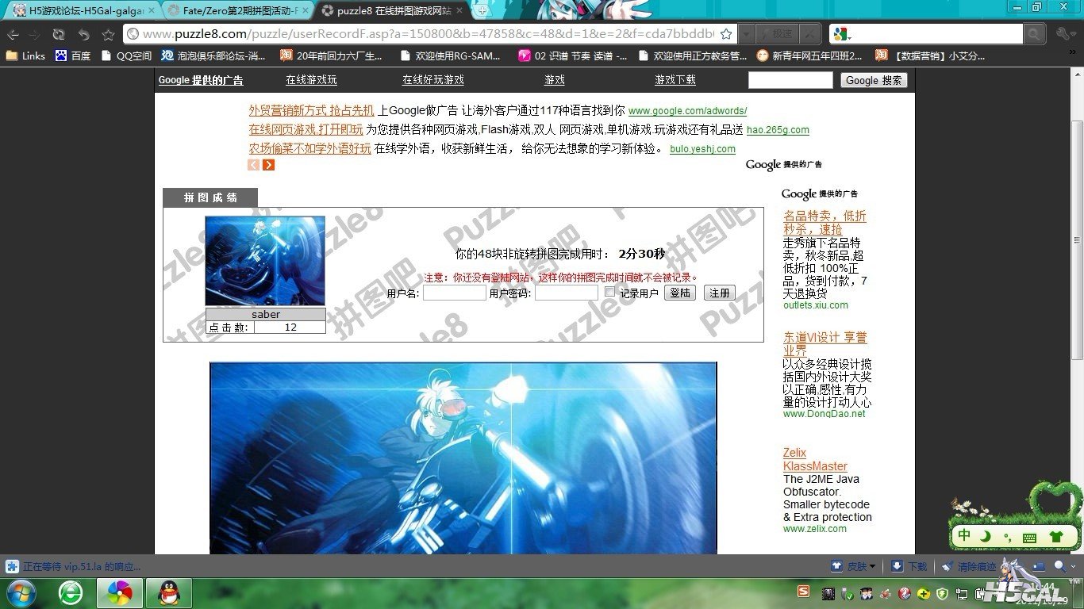This screenshot has width=1084, height=609.
Task: Switch to the H5游戏论坛 tab
Action: (x=79, y=10)
